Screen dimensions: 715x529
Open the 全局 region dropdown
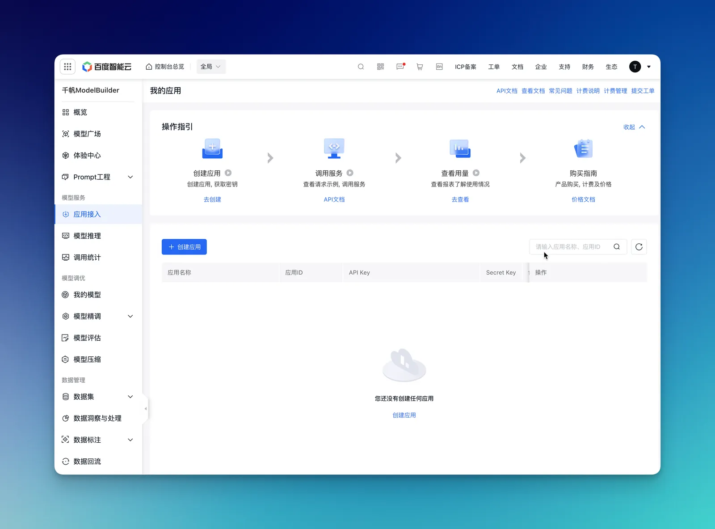click(211, 67)
